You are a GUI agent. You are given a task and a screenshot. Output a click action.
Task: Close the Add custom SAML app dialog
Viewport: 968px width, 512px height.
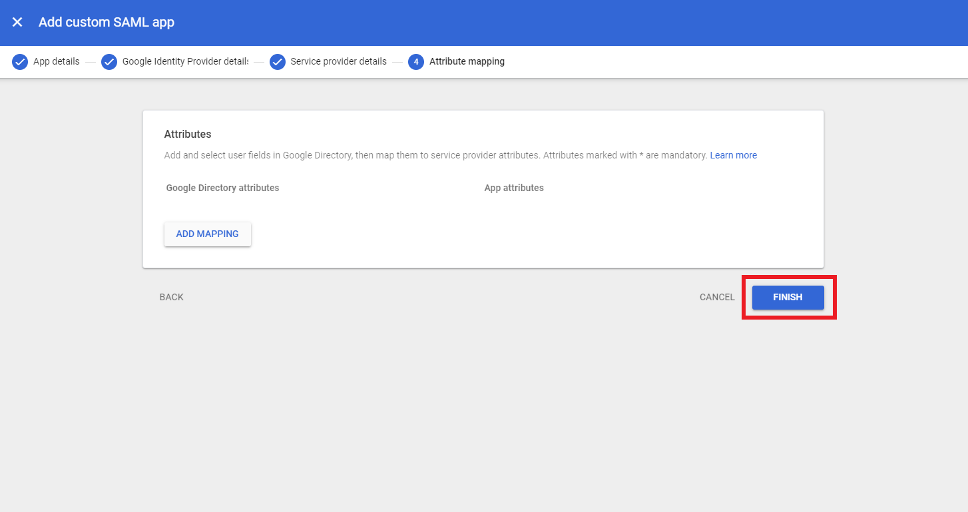point(17,22)
